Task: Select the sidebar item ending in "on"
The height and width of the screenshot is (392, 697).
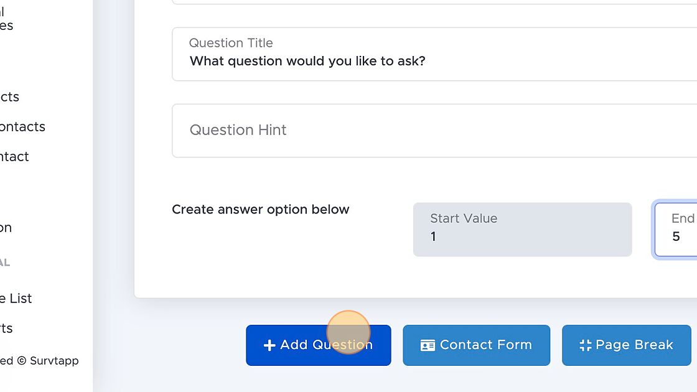Action: 6,228
